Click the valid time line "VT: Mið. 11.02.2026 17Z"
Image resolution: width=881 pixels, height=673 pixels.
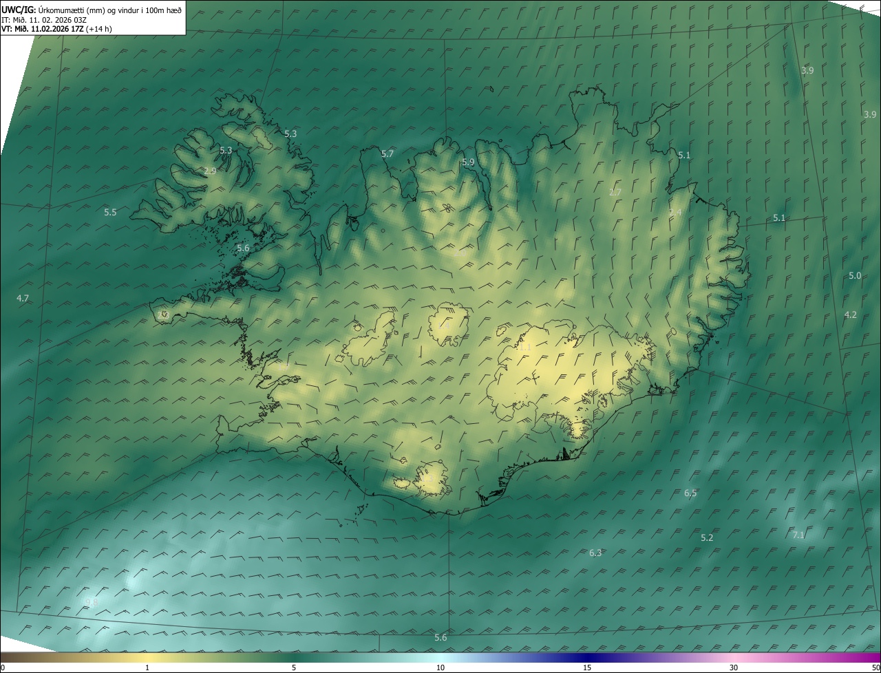click(x=42, y=29)
